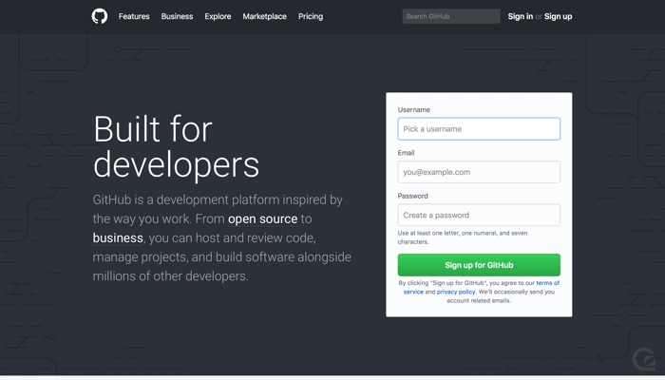Image resolution: width=665 pixels, height=380 pixels.
Task: Click the Pick a username field
Action: [479, 129]
